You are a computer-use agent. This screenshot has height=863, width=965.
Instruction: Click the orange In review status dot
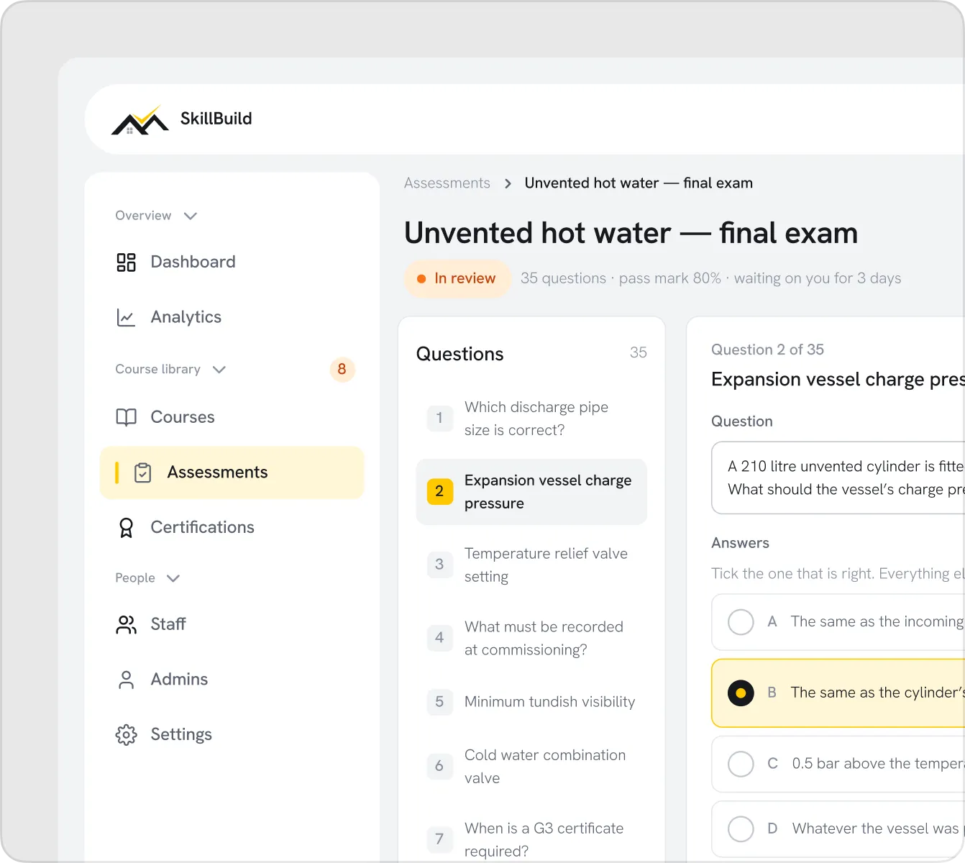point(421,279)
